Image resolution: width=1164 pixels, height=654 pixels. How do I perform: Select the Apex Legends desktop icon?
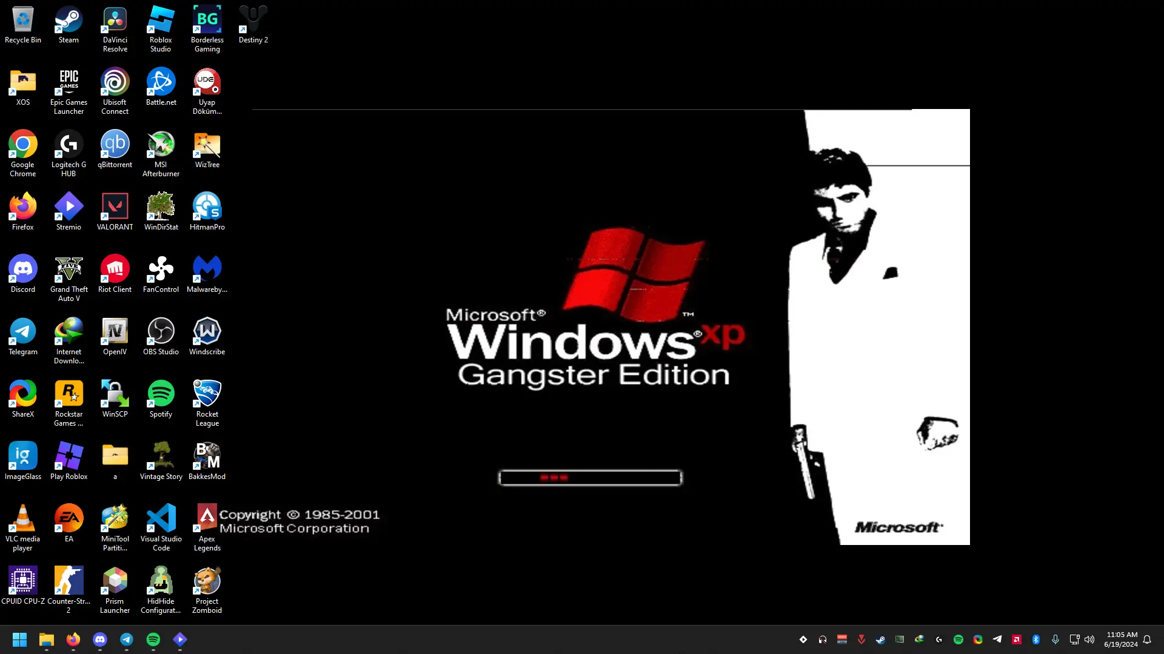pos(207,529)
